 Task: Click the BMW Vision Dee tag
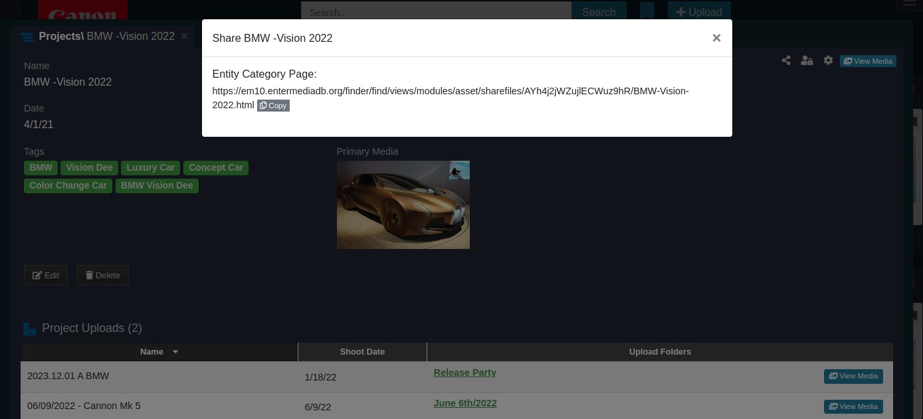coord(157,186)
